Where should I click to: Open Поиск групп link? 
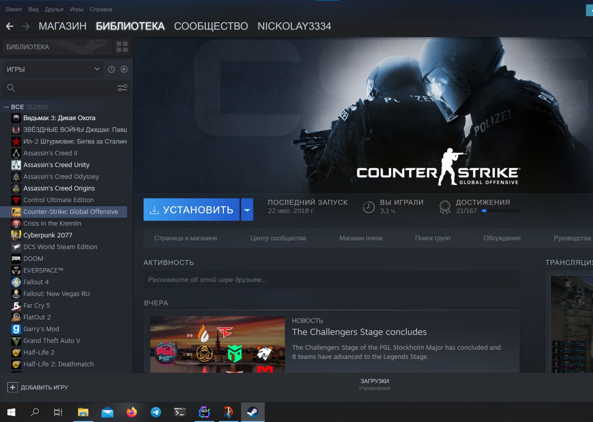[433, 238]
